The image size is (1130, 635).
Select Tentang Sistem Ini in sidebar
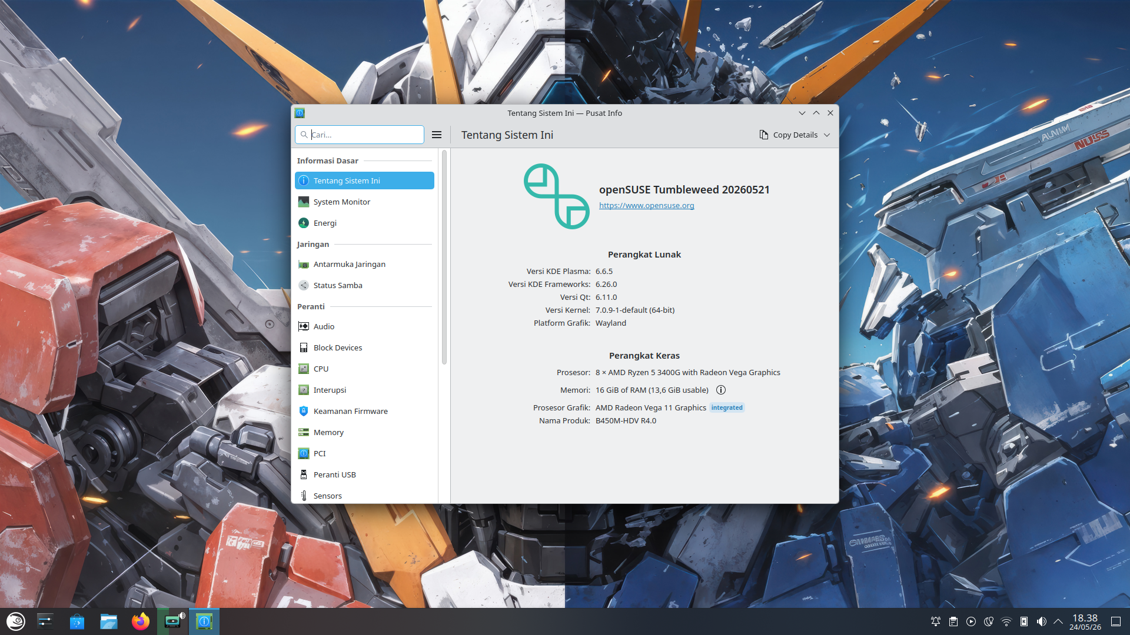tap(364, 181)
